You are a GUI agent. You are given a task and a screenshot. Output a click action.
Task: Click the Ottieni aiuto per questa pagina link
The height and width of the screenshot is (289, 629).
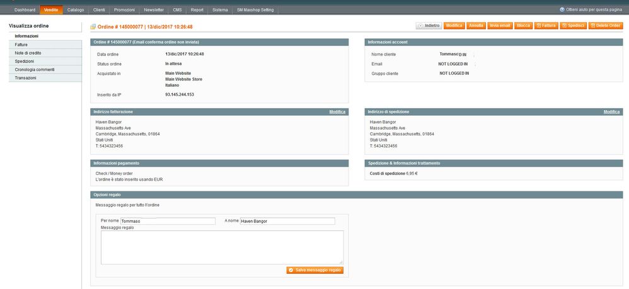(594, 9)
